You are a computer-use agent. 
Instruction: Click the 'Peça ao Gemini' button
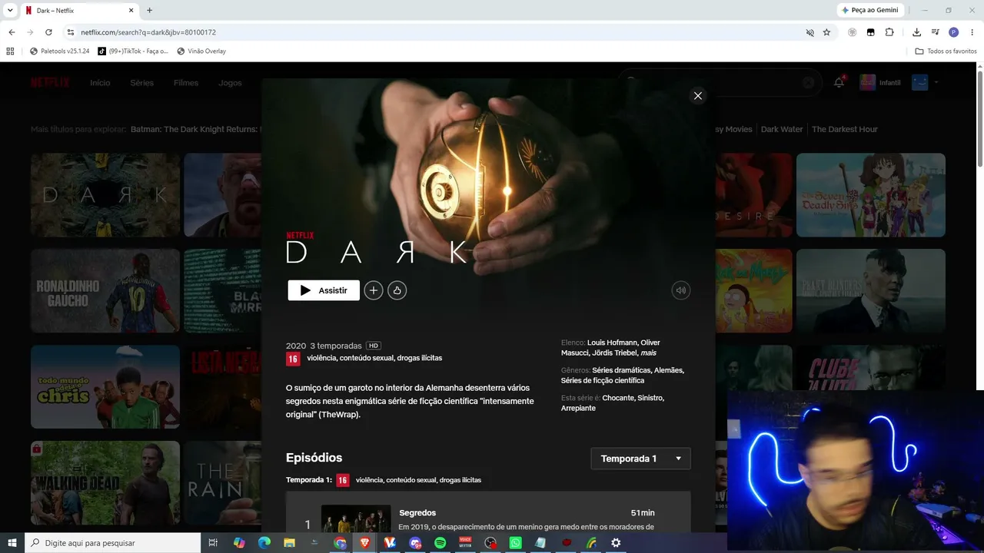[x=870, y=10]
